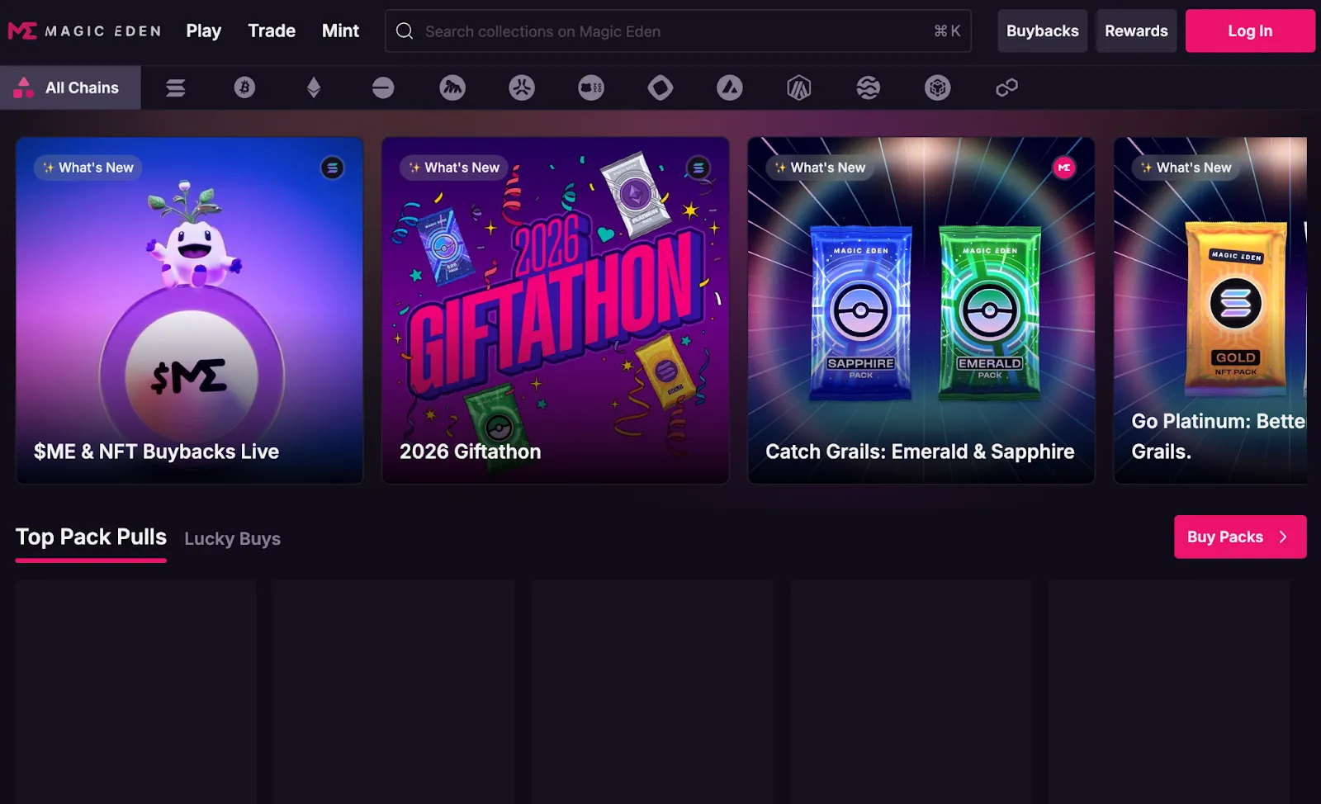Select the Avalanche chain icon
This screenshot has height=804, width=1321.
pyautogui.click(x=730, y=87)
